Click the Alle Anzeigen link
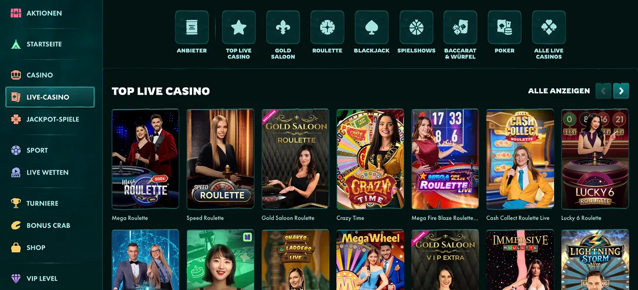 pos(559,91)
